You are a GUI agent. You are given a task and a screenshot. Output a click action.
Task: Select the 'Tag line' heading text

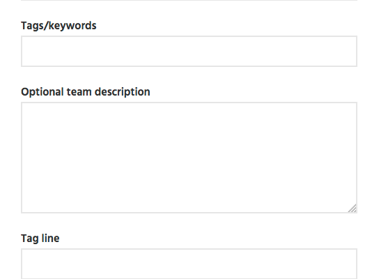[40, 239]
